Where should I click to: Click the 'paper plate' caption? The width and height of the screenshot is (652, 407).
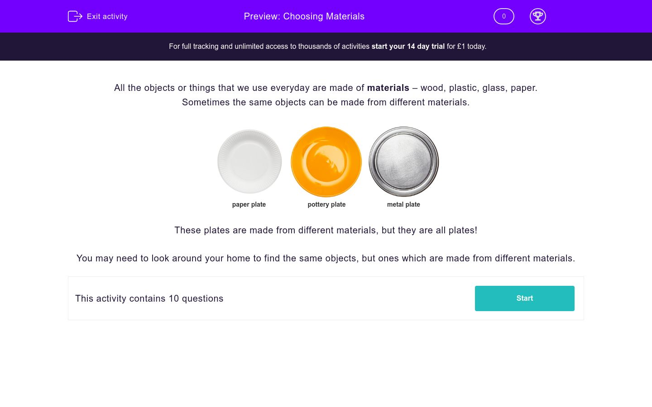pyautogui.click(x=249, y=204)
